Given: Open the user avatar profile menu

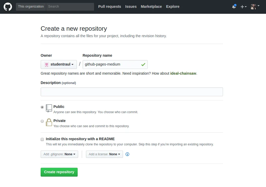Looking at the screenshot, I should (x=255, y=7).
